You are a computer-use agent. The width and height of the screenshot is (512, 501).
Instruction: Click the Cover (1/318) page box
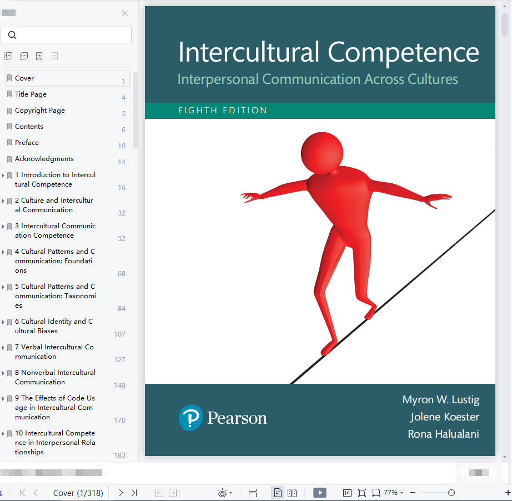click(x=78, y=493)
